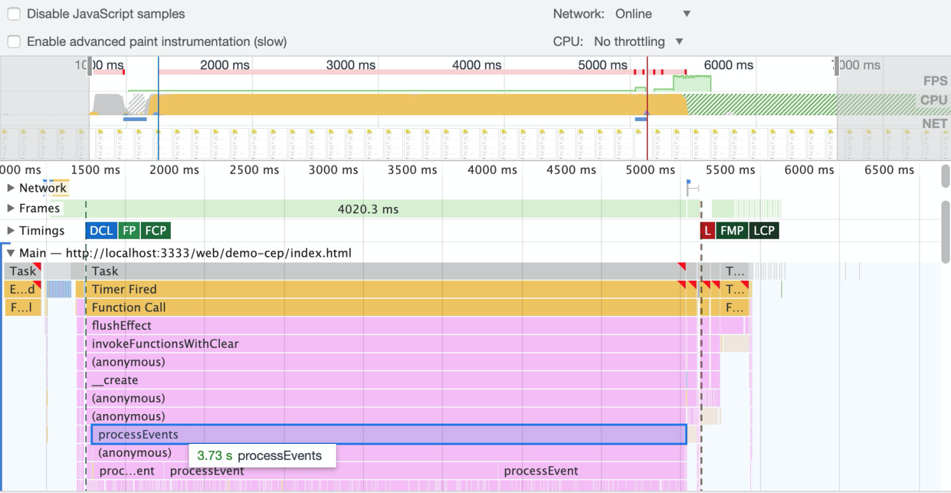Select the small Task at far left
The image size is (951, 493).
click(22, 271)
